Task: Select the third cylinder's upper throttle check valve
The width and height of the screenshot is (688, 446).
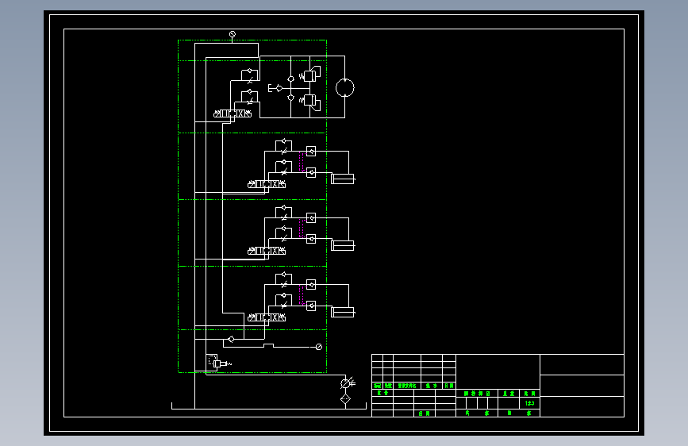Action: tap(283, 280)
